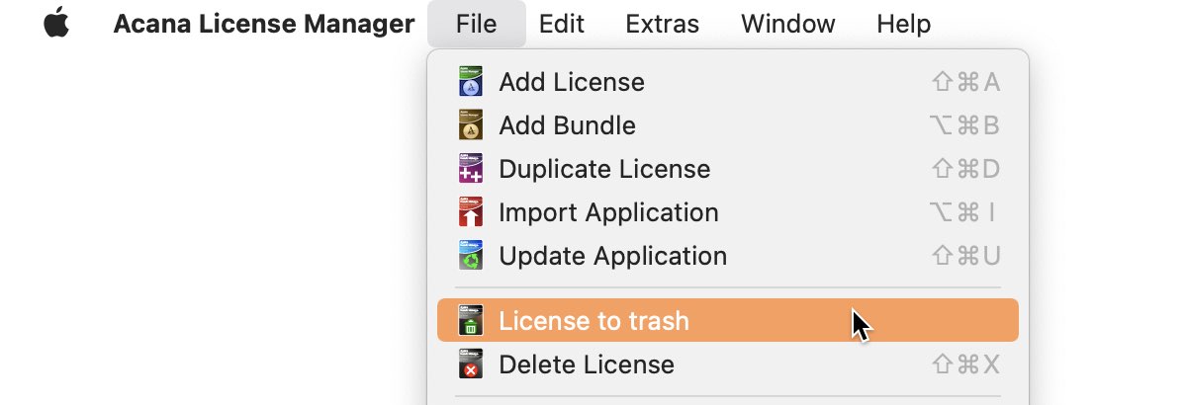The width and height of the screenshot is (1187, 405).
Task: Open the Help menu
Action: click(x=903, y=24)
